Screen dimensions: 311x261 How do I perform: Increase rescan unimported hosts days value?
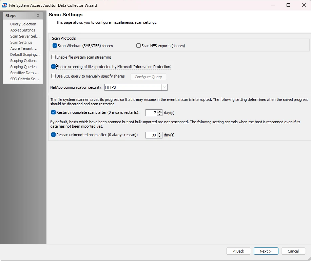(160, 133)
